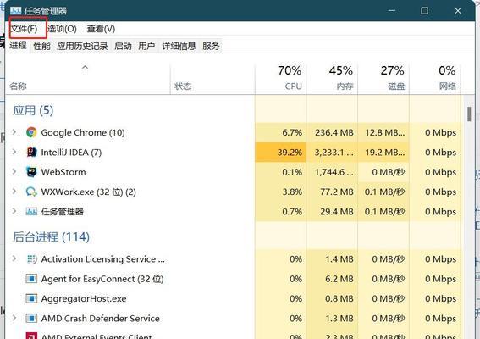The height and width of the screenshot is (339, 480).
Task: Open the 查看(V) menu
Action: click(101, 29)
